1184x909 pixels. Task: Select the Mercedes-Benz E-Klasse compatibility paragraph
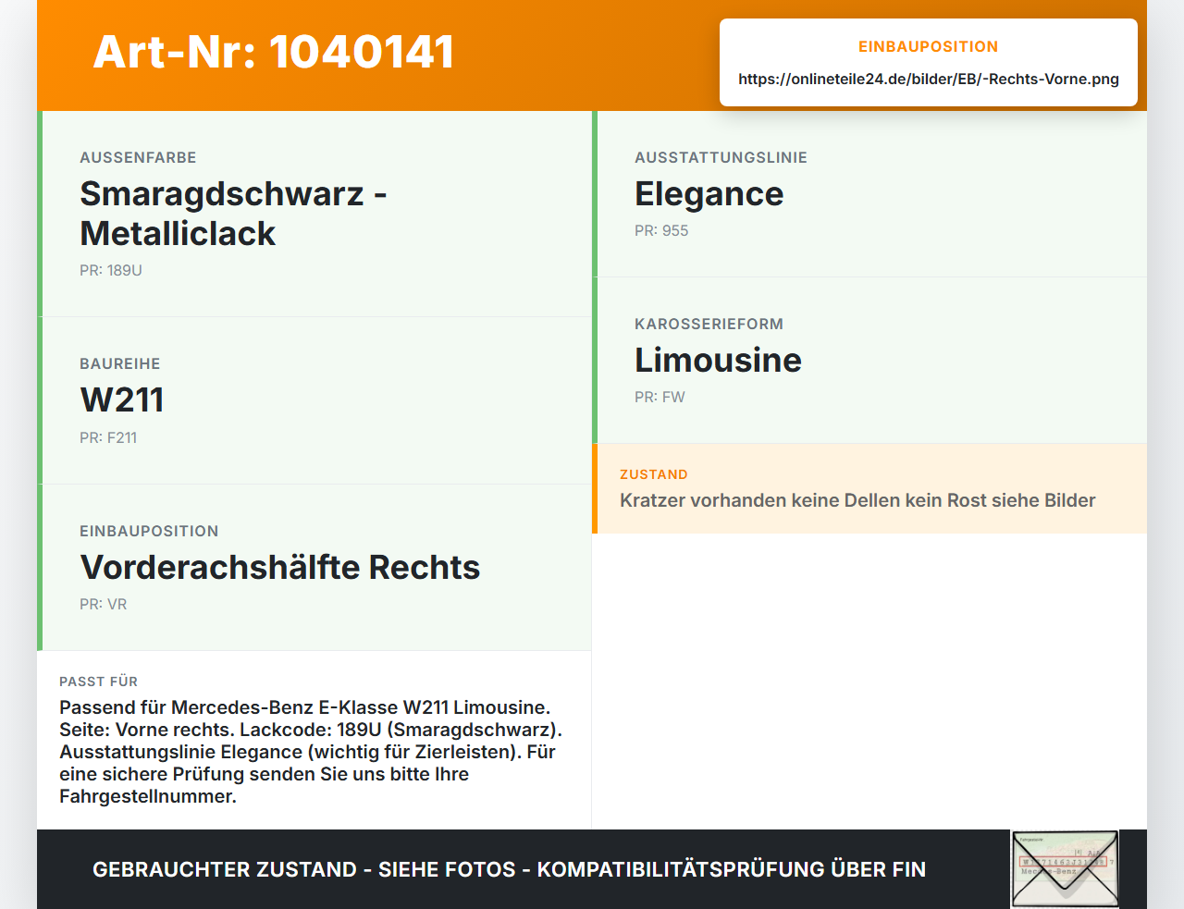click(311, 752)
